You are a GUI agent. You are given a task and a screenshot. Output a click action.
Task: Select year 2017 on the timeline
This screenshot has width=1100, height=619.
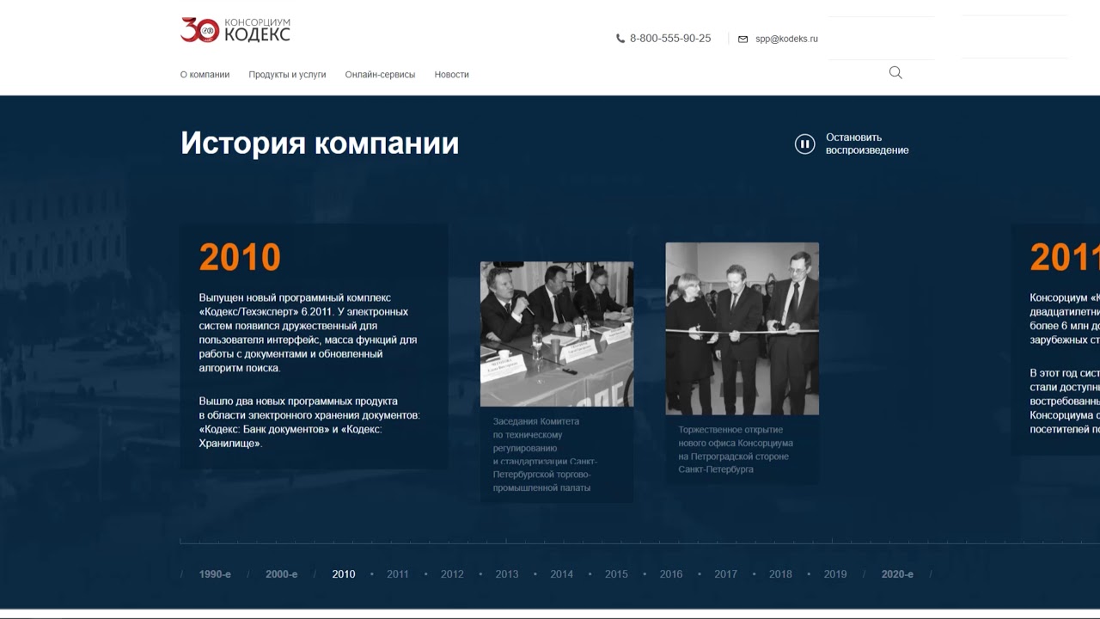click(725, 574)
